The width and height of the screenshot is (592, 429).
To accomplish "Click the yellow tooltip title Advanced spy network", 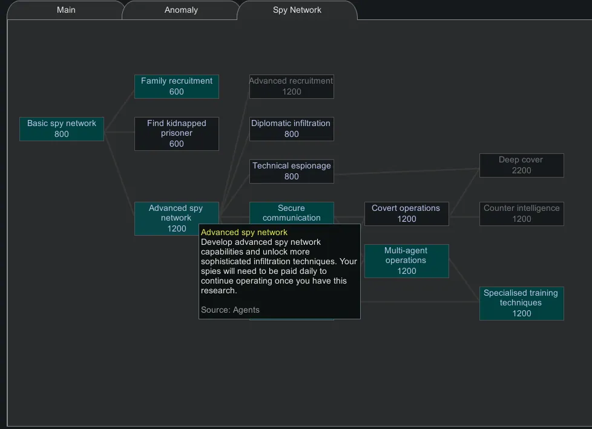I will click(244, 233).
